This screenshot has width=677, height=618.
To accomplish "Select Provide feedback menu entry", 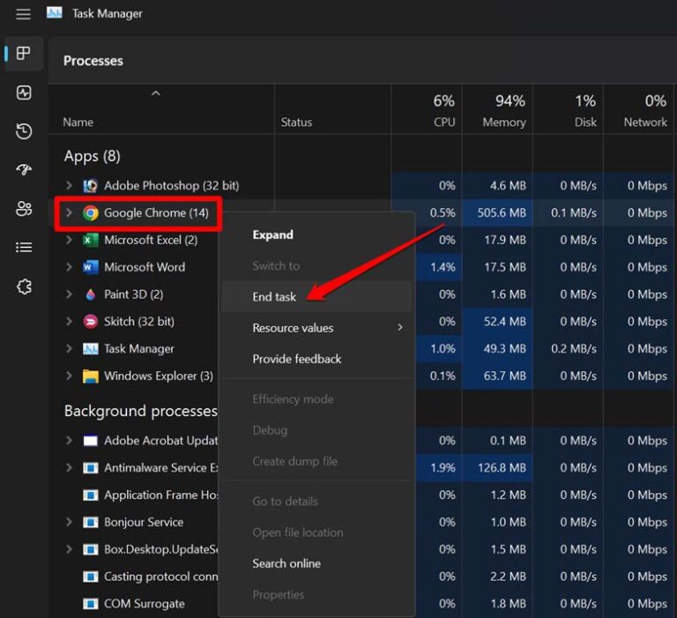I will (x=296, y=359).
